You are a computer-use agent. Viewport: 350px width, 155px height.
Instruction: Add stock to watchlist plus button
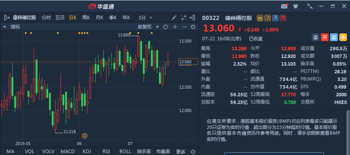[x=343, y=37]
